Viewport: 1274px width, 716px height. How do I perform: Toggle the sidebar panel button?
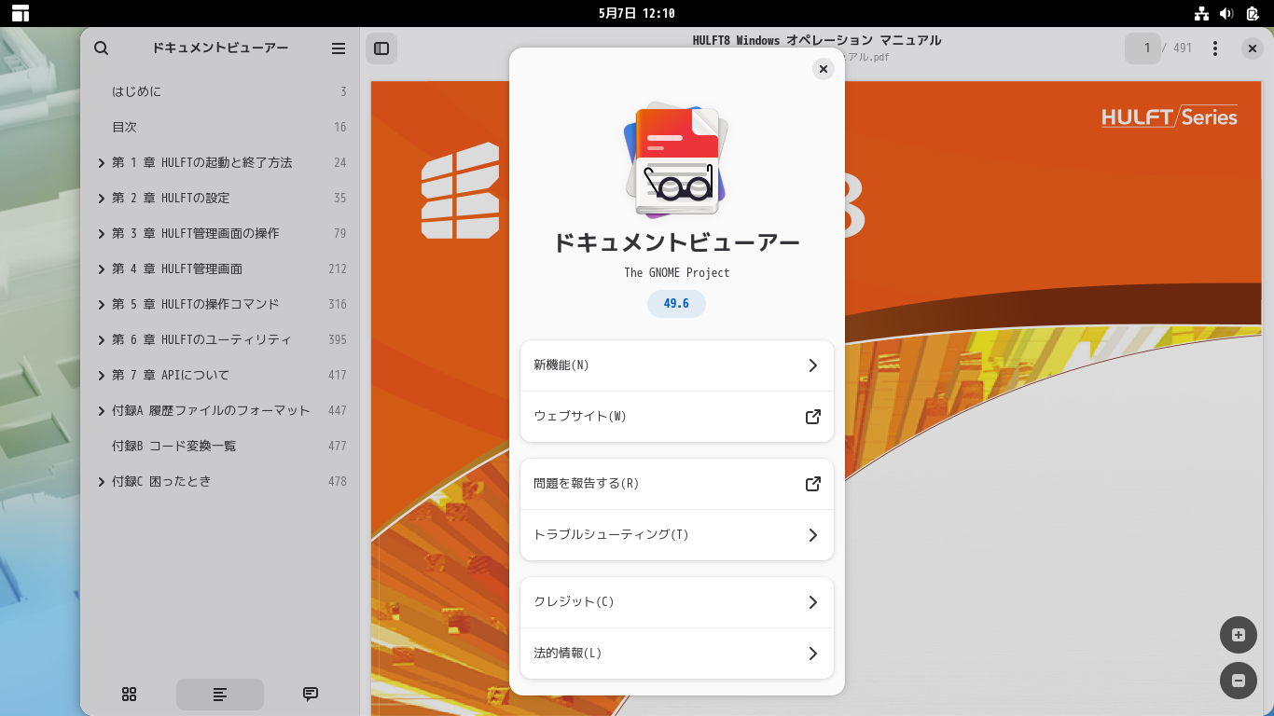(381, 48)
